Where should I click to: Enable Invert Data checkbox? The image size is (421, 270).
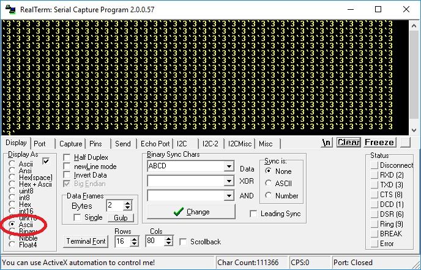click(66, 175)
